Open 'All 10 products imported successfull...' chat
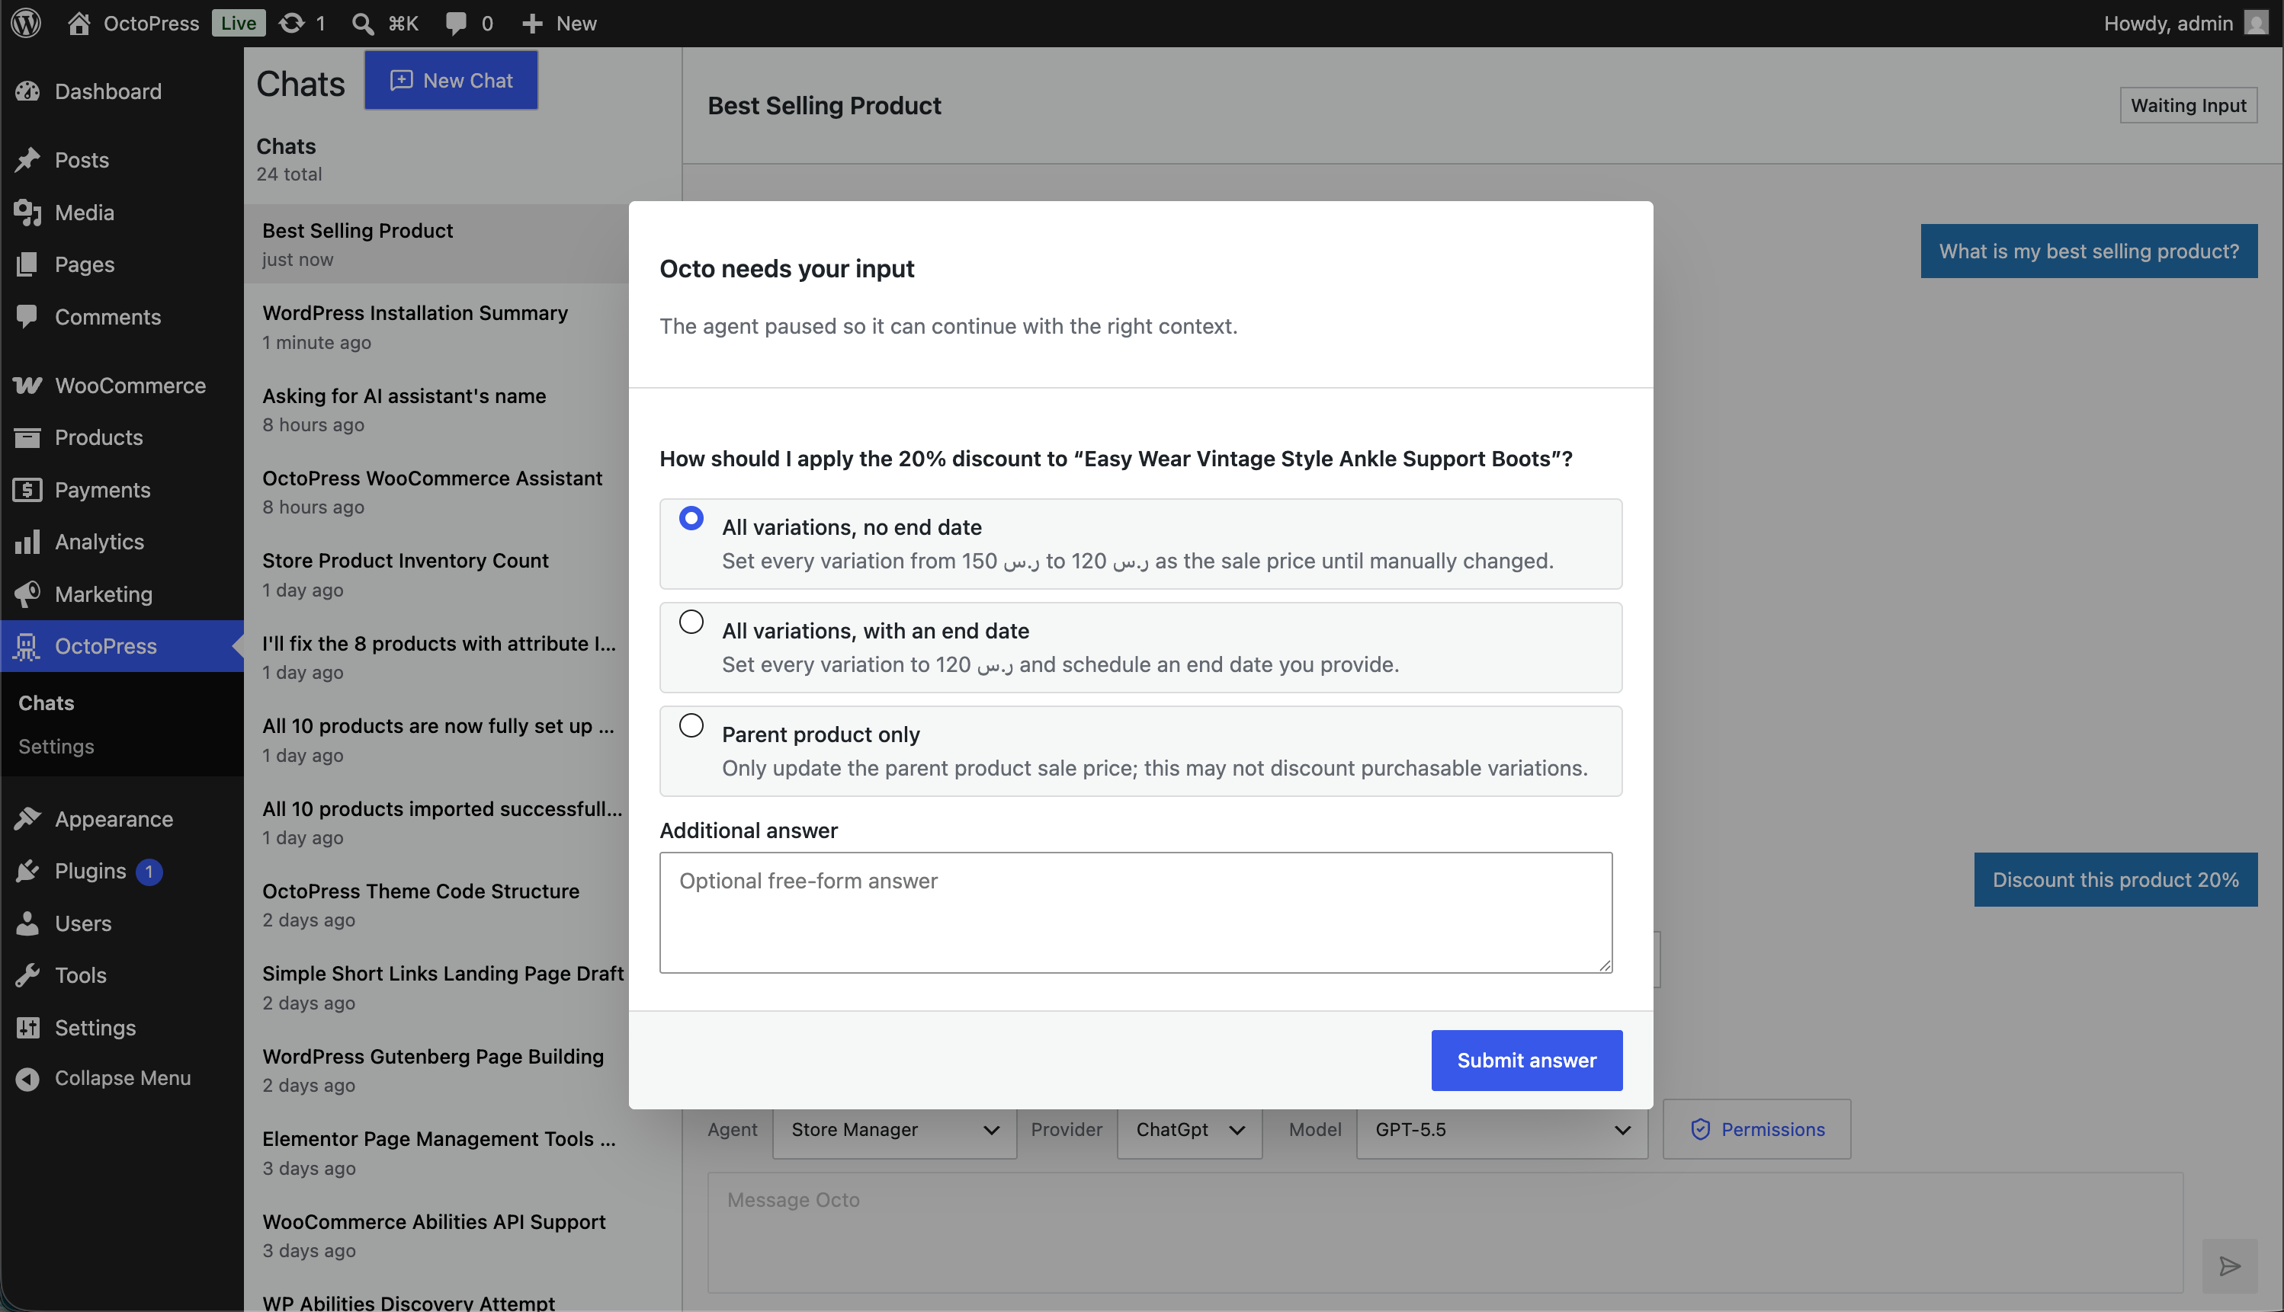2284x1312 pixels. click(436, 822)
